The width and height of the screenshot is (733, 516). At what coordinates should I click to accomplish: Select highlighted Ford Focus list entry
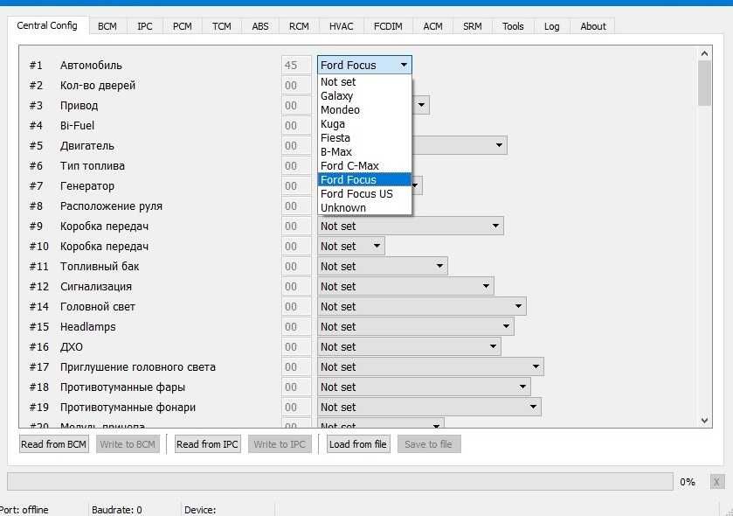pyautogui.click(x=364, y=179)
